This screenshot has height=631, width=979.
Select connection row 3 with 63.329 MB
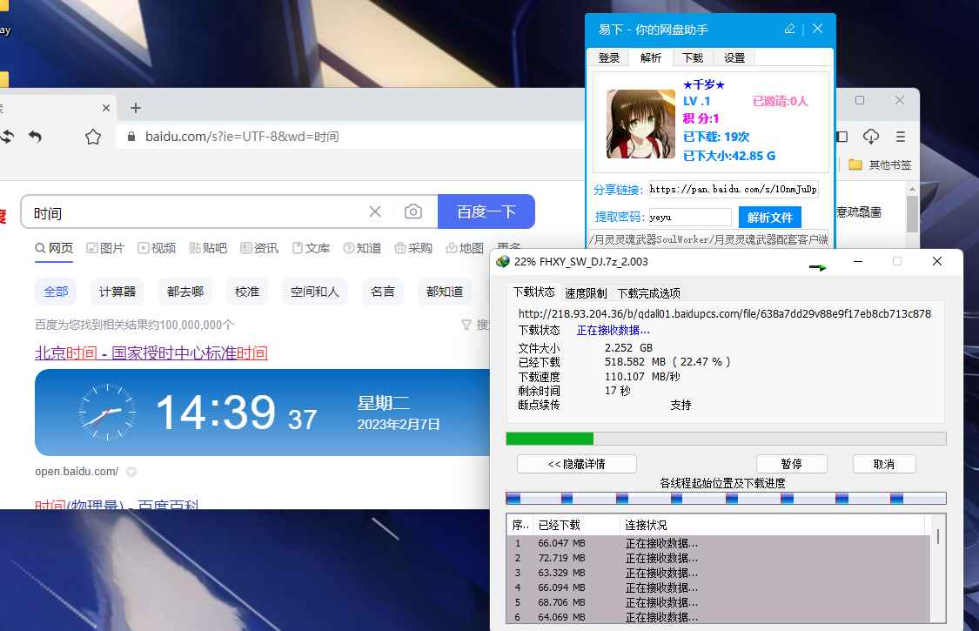click(718, 573)
